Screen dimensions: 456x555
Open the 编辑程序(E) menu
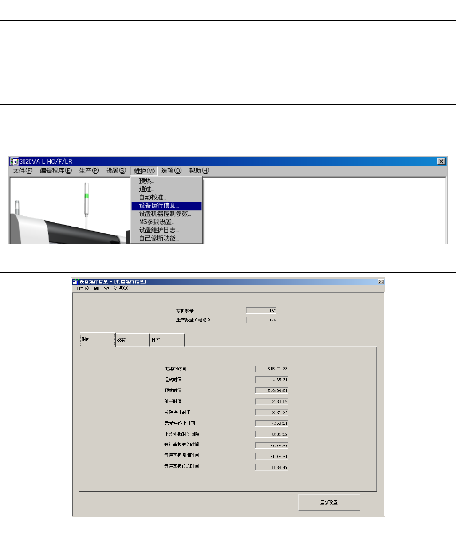(x=55, y=171)
